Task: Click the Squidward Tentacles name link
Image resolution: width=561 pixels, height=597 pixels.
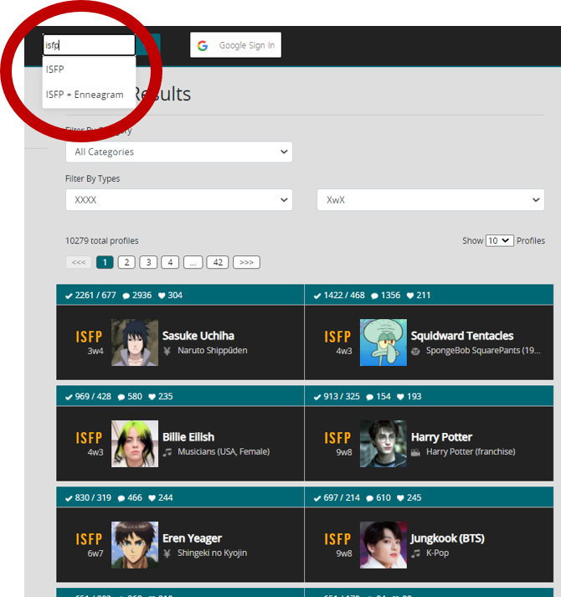Action: tap(462, 336)
